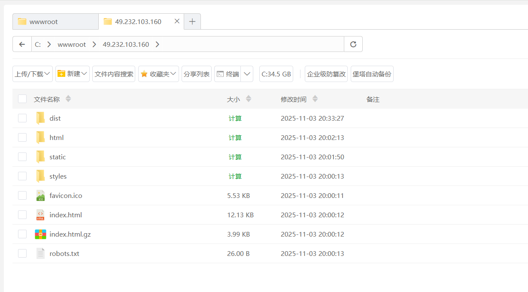Sort by file name using sort arrows

click(68, 99)
